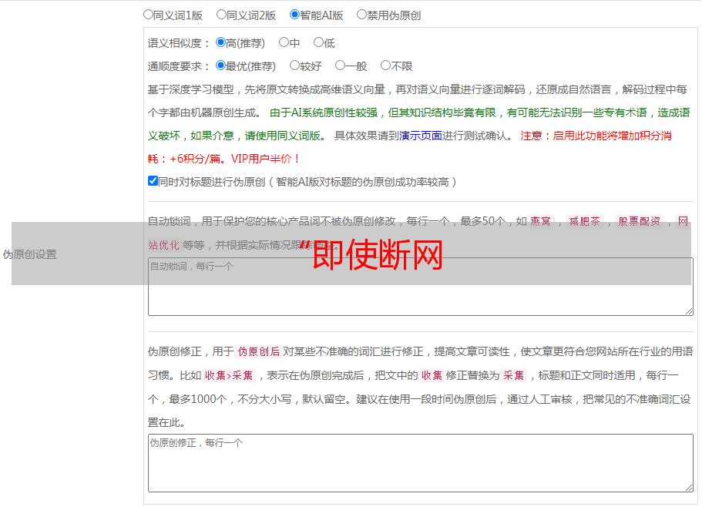
Task: Set 语义相似度 to 中
Action: (x=284, y=43)
